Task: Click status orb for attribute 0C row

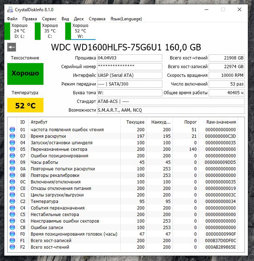Action: [12, 182]
